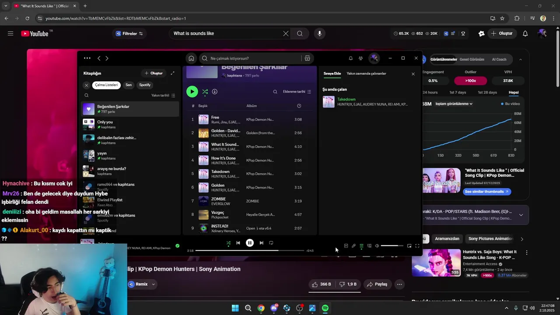Open the Only you playlist
560x315 pixels.
pos(130,124)
